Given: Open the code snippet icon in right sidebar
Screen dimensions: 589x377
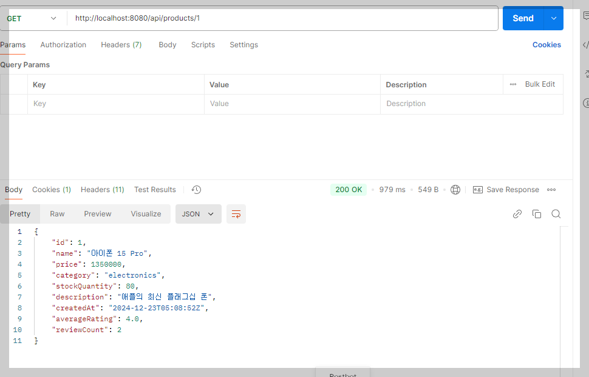Looking at the screenshot, I should 586,45.
